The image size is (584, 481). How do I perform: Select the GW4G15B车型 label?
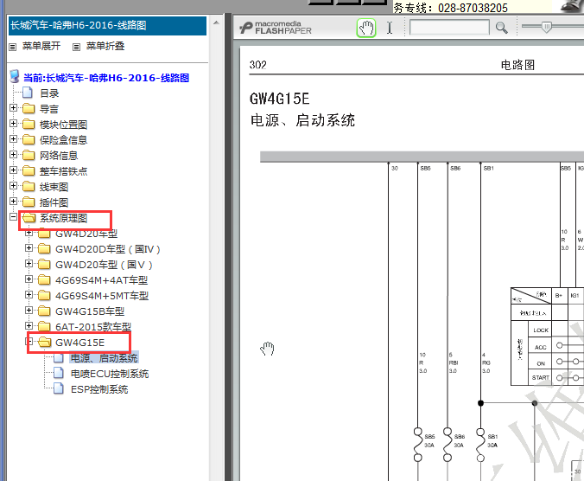tap(90, 311)
